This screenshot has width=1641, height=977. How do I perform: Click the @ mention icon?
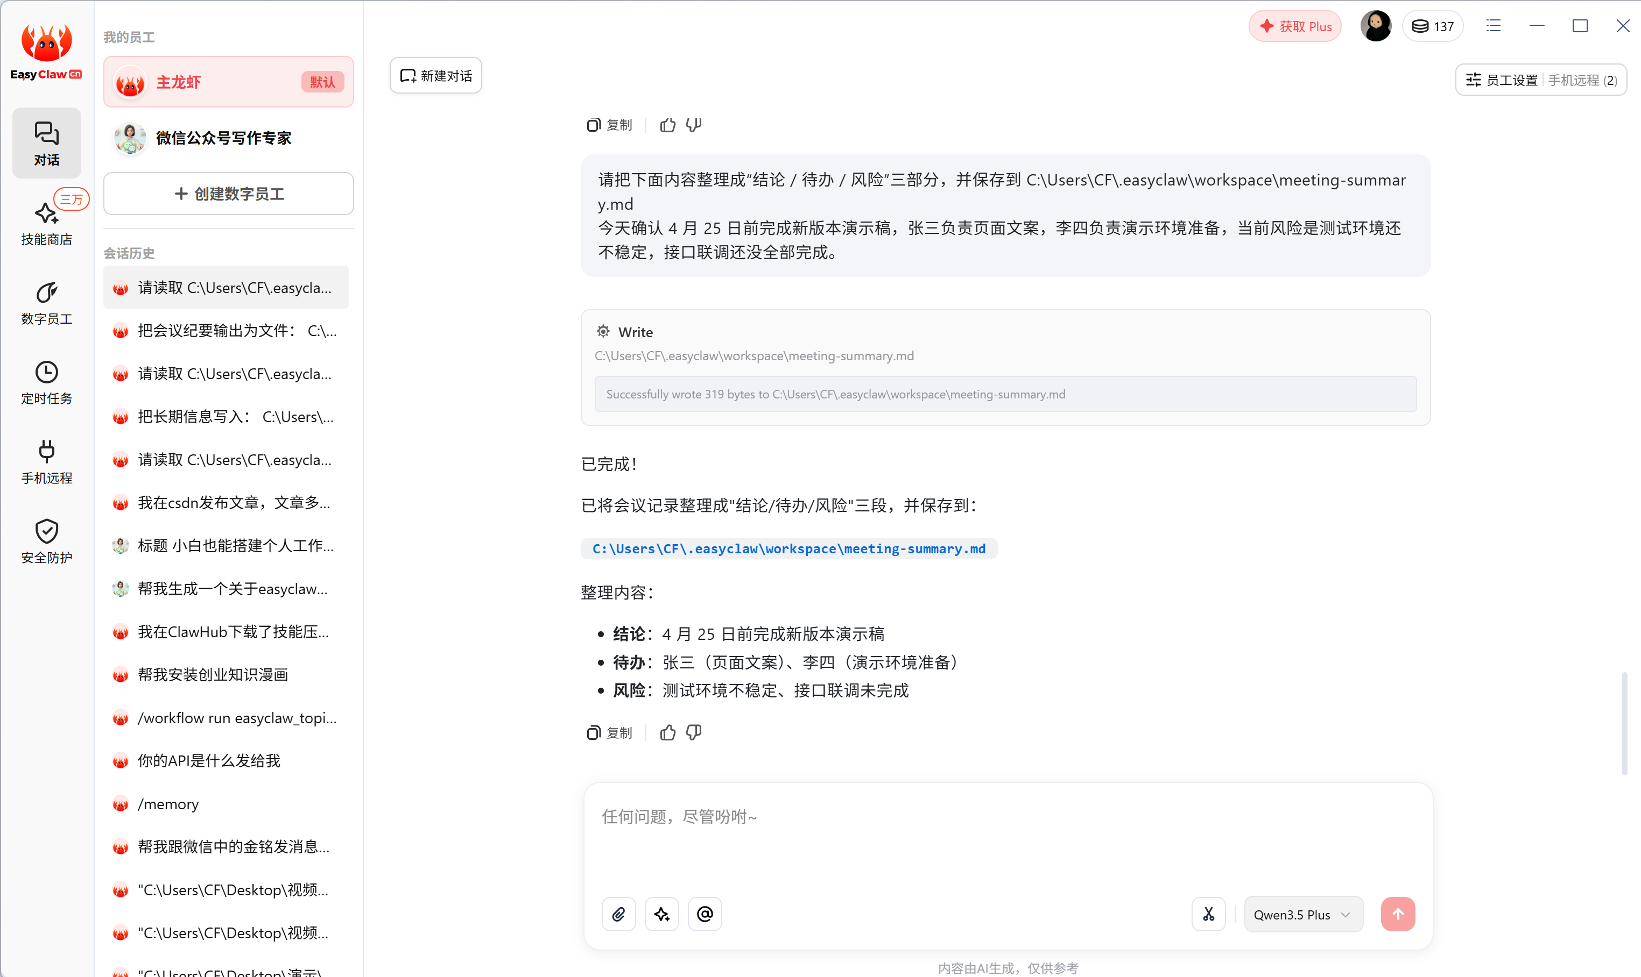[x=705, y=914]
